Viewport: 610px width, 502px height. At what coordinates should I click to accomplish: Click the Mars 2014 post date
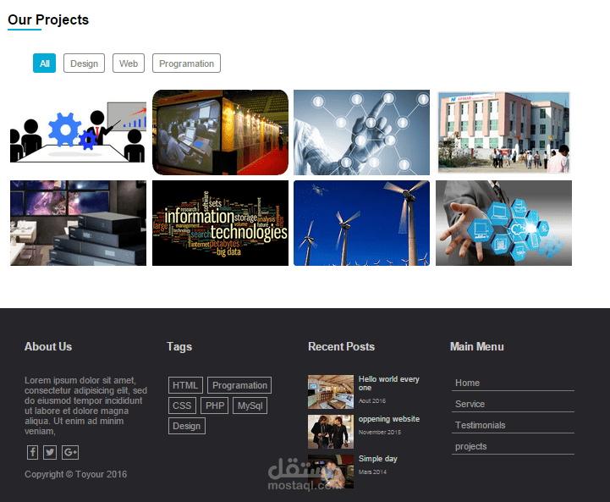pos(373,472)
